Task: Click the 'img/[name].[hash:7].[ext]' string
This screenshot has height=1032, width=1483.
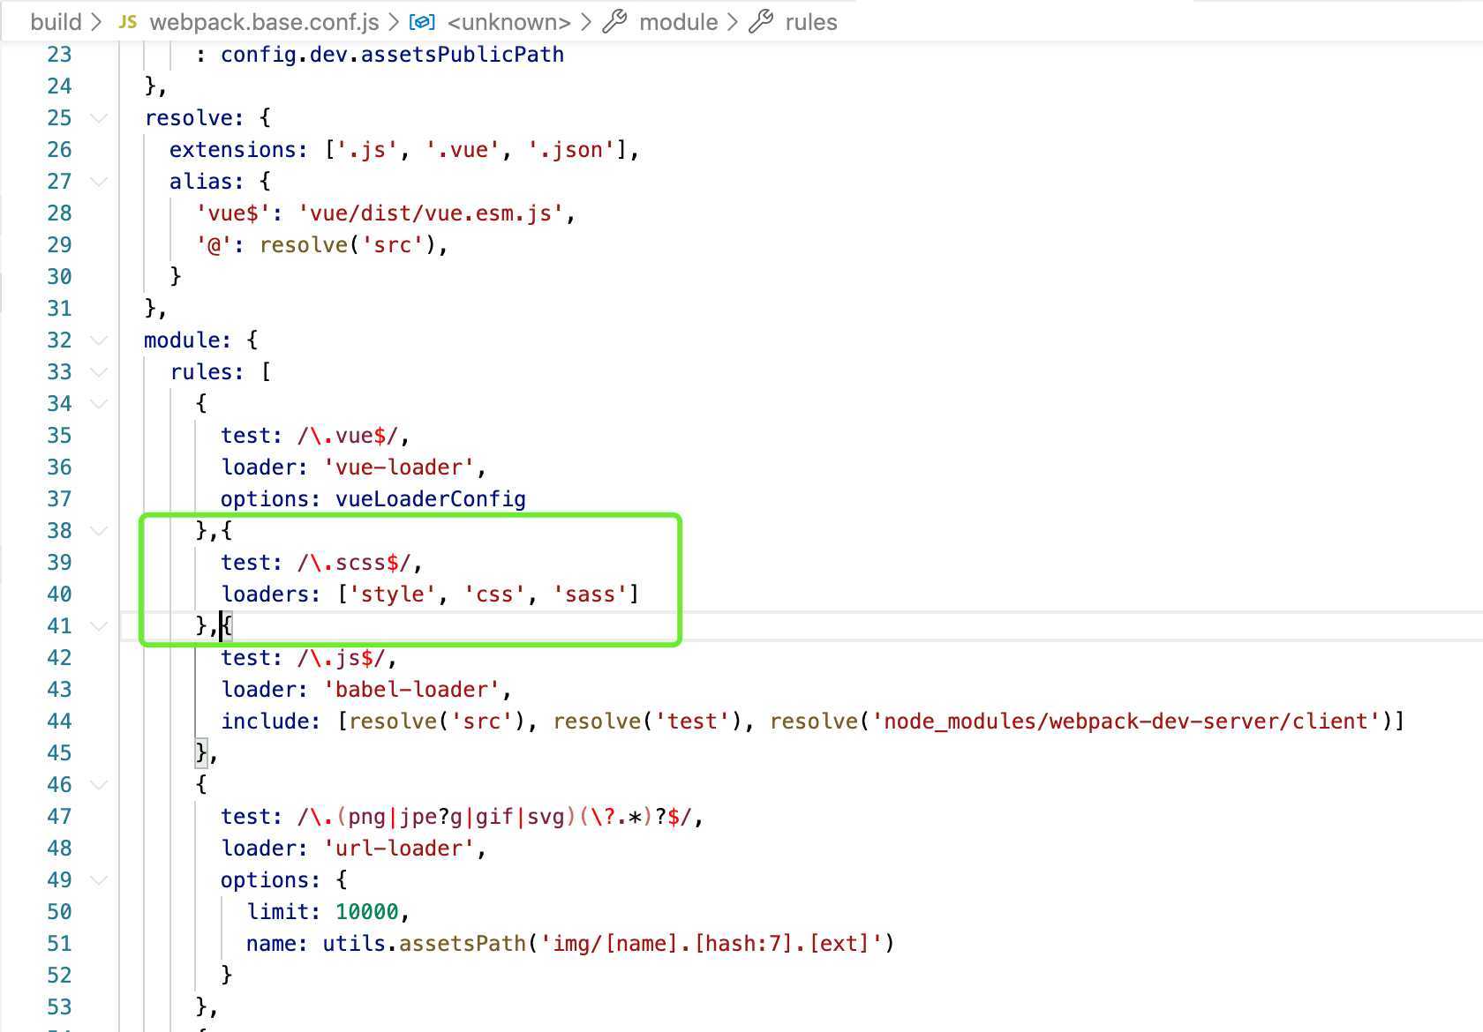Action: (x=711, y=944)
